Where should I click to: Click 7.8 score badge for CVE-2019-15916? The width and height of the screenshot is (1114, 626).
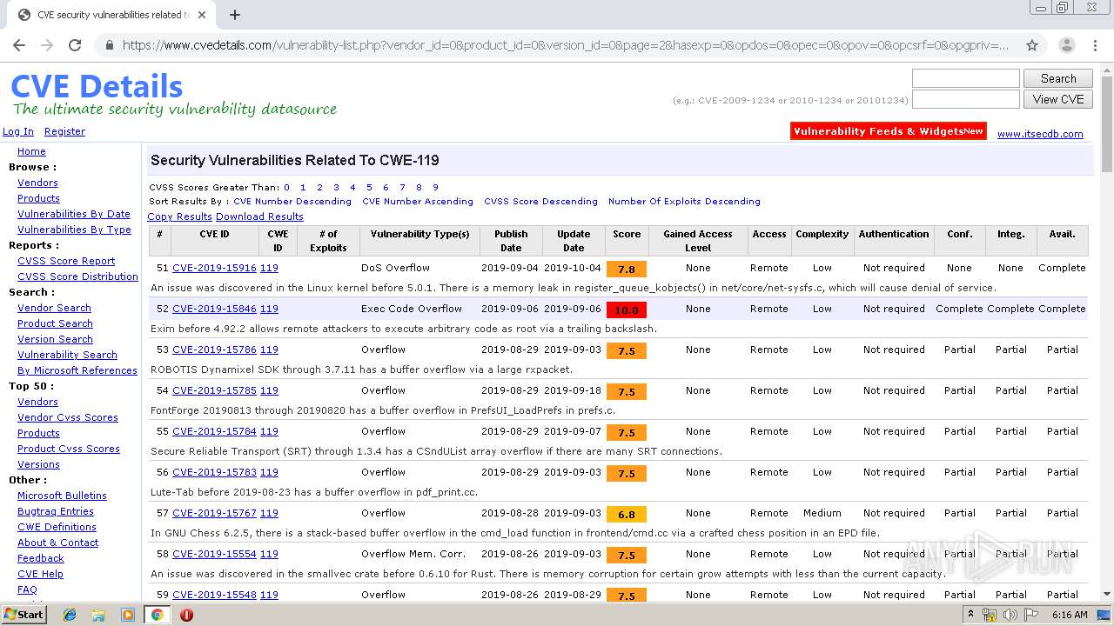(627, 269)
